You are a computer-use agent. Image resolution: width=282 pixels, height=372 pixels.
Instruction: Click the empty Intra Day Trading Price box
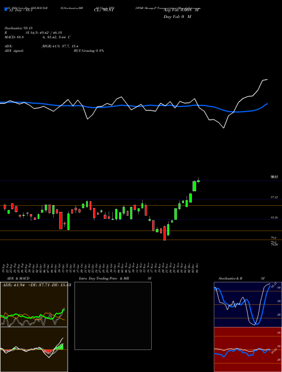pyautogui.click(x=113, y=316)
